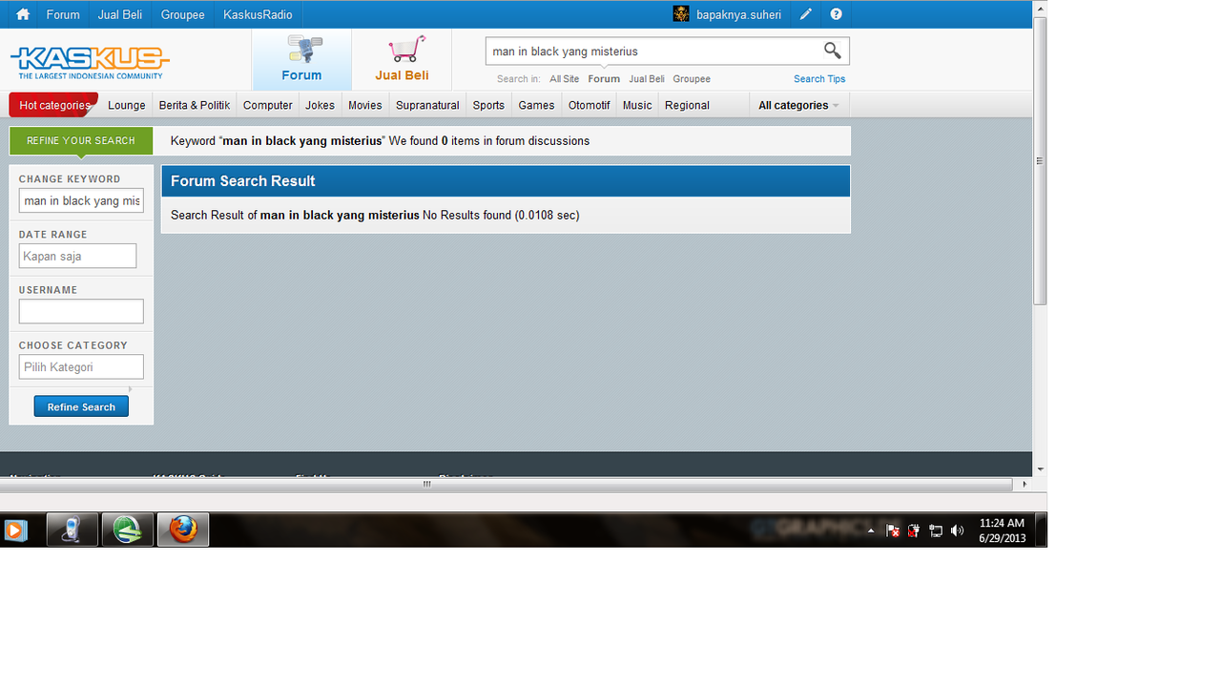Click the Show desktop strip
This screenshot has height=687, width=1221.
(1041, 530)
